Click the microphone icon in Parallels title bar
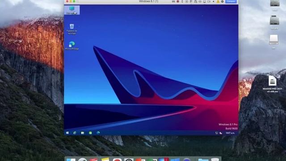This screenshot has width=286, height=161. (x=182, y=1)
